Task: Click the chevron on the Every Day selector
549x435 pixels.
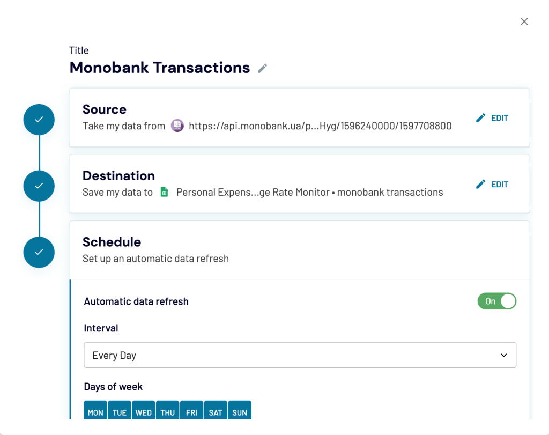Action: [503, 355]
